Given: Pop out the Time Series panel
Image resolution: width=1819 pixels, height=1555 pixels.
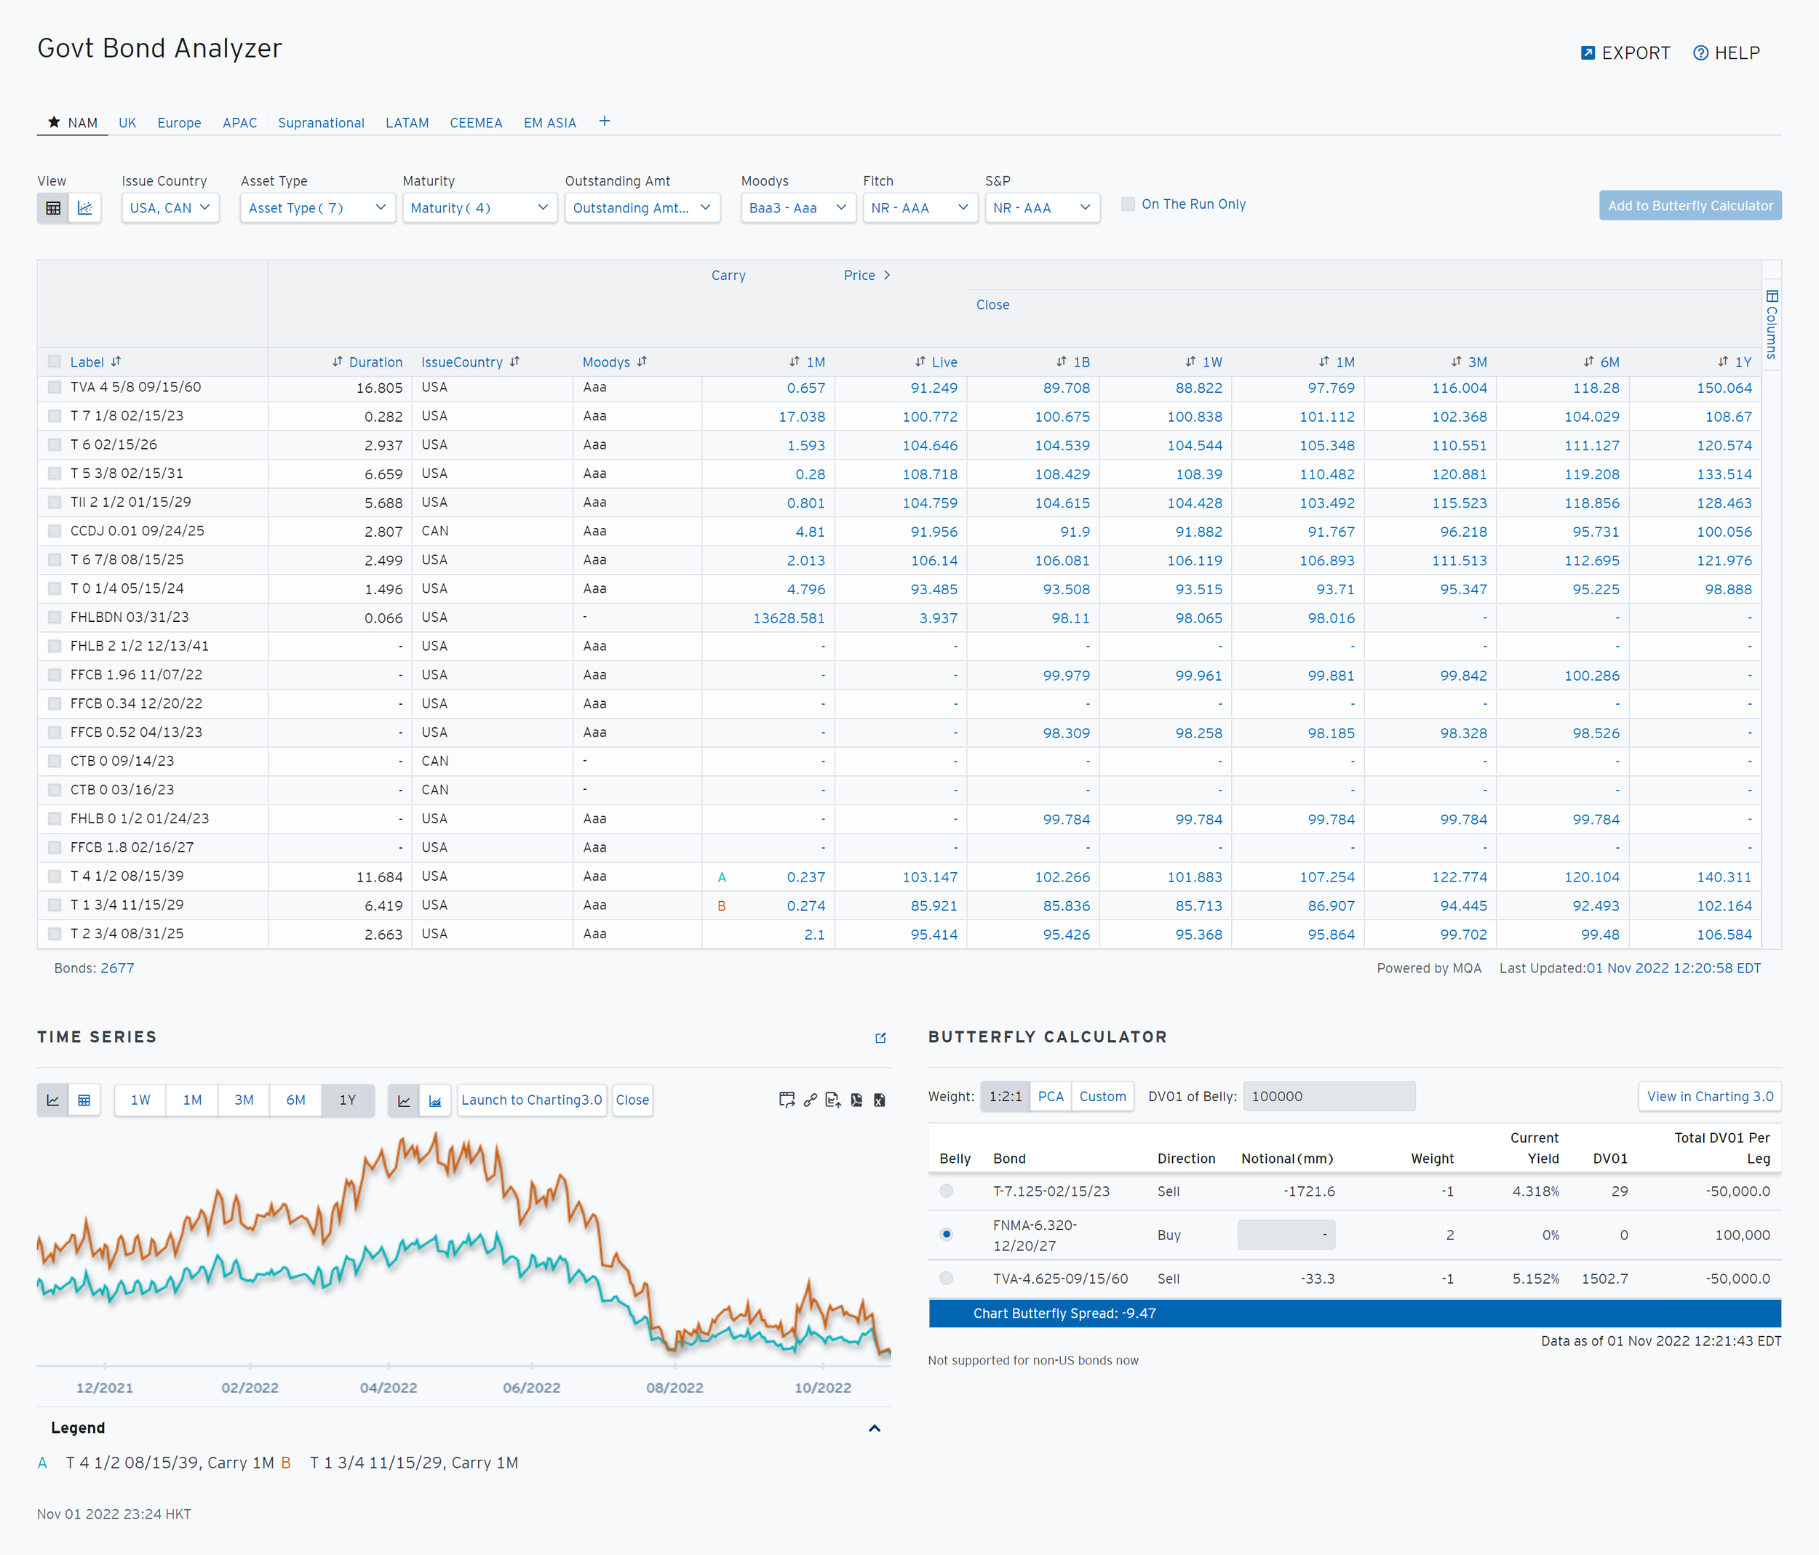Looking at the screenshot, I should pyautogui.click(x=880, y=1038).
